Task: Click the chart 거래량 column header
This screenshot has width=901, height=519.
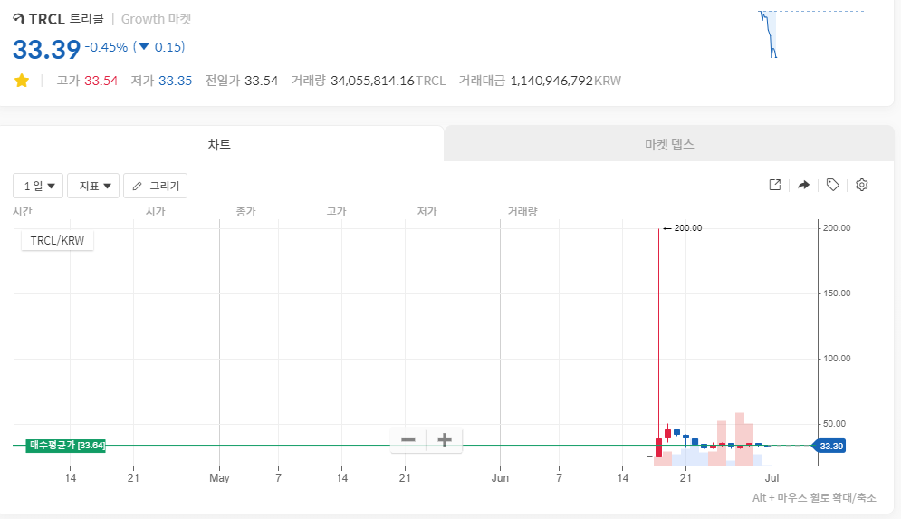Action: 522,212
